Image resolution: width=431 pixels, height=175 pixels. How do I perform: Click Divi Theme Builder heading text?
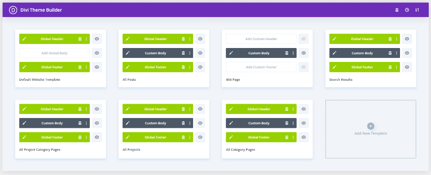point(41,10)
